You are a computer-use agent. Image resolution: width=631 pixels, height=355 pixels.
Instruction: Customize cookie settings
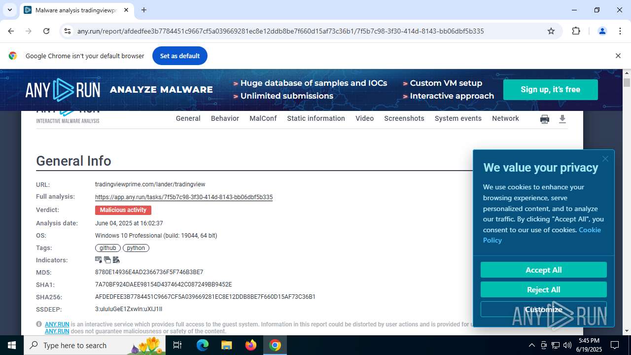pyautogui.click(x=544, y=310)
